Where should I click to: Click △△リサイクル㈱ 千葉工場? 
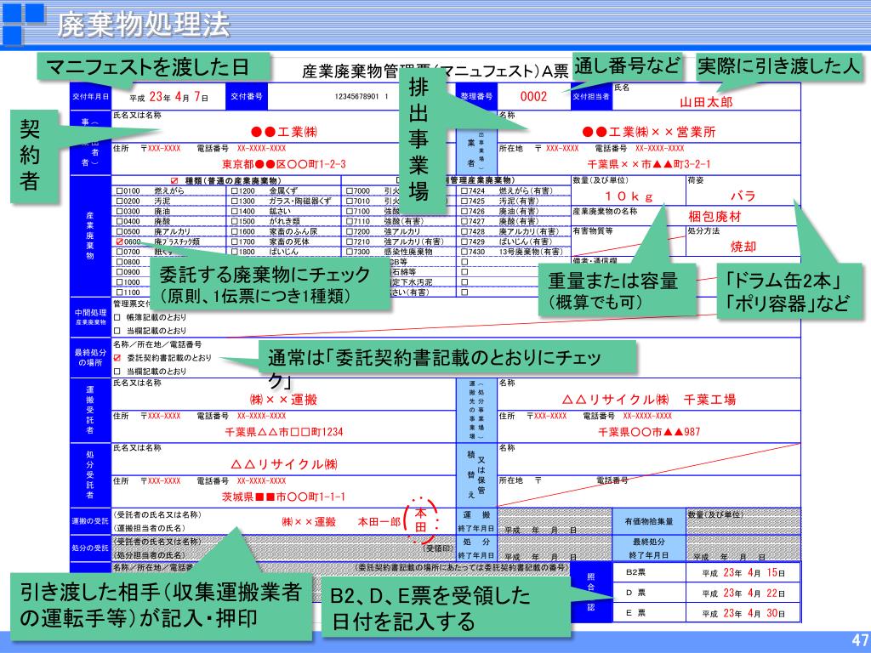(x=649, y=400)
